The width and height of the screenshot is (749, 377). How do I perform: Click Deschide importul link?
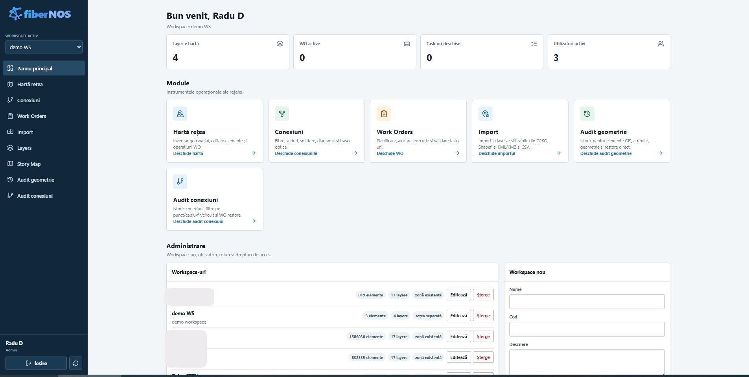[497, 153]
